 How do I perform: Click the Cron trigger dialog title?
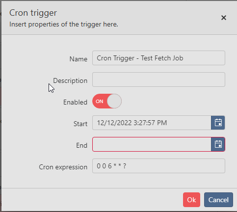[x=33, y=13]
